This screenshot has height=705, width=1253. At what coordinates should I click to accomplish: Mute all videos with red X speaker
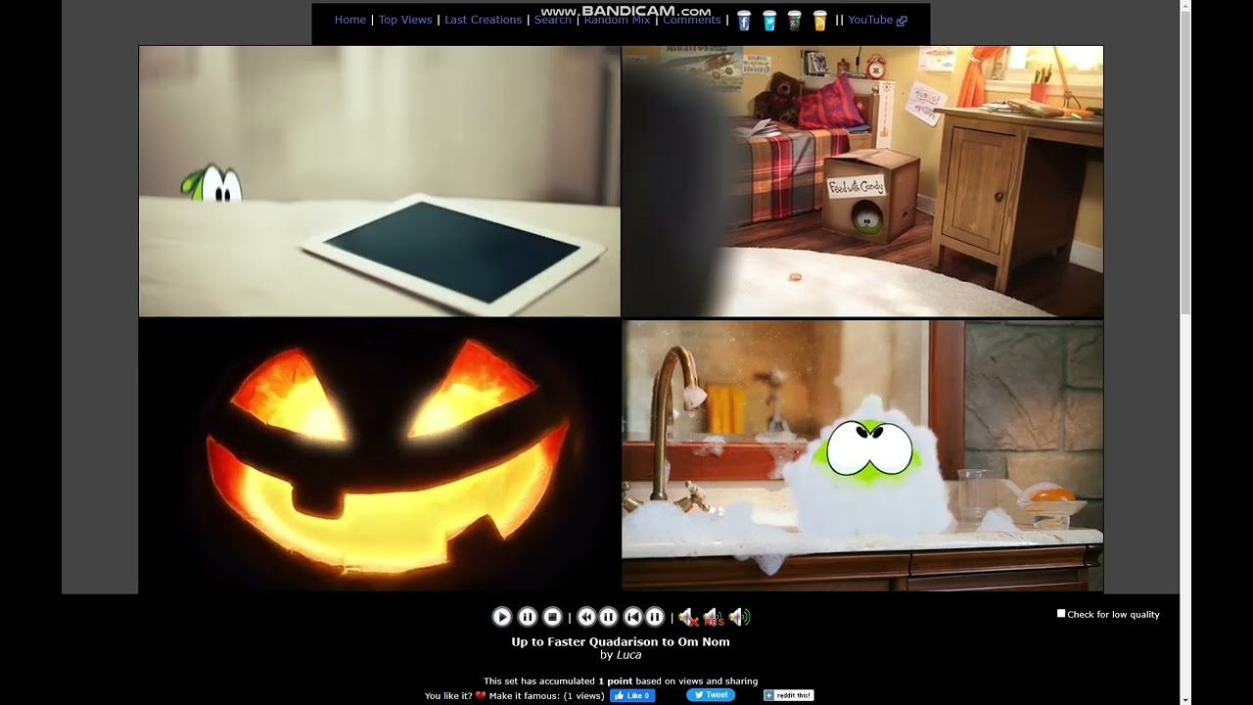(687, 617)
